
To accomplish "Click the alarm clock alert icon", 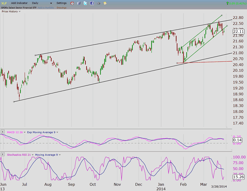I will (72, 3).
